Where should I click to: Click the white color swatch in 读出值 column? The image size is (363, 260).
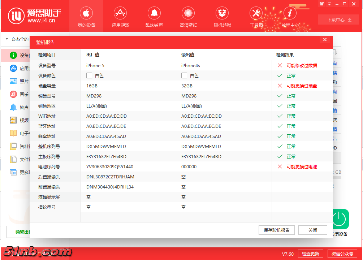(184, 75)
